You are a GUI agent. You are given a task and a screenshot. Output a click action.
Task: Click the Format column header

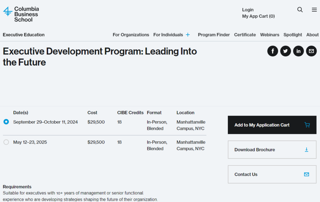[154, 113]
